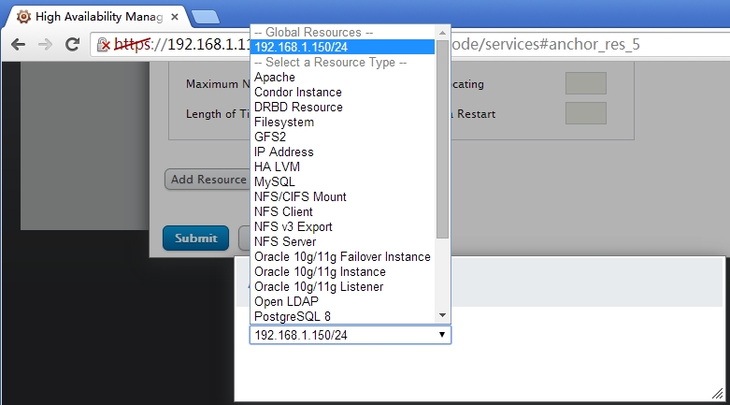Click the Add Resource button

(208, 180)
